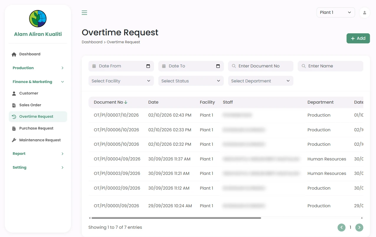Click the Department column header

pyautogui.click(x=321, y=102)
